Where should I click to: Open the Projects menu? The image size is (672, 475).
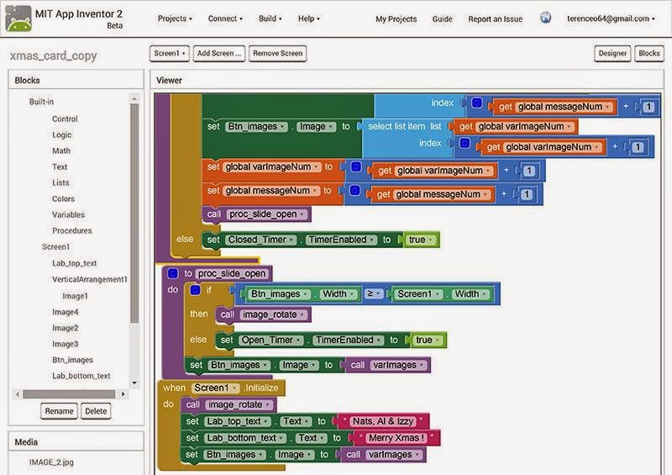coord(175,18)
